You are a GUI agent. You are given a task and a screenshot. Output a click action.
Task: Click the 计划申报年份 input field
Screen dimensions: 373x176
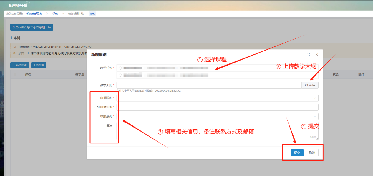(x=217, y=107)
